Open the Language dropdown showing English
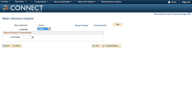The width and height of the screenshot is (192, 108). coord(44,29)
